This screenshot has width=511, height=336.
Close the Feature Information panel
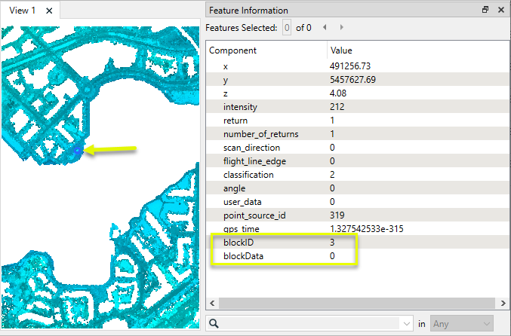click(500, 11)
